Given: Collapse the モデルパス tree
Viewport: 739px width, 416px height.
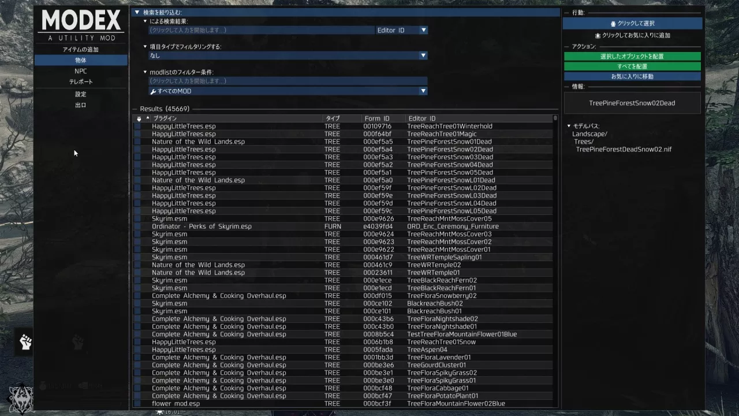Looking at the screenshot, I should (569, 126).
